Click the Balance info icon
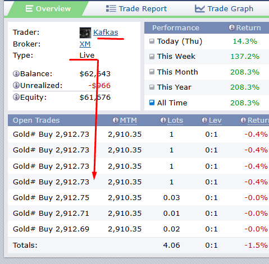The image size is (269, 264). (x=16, y=74)
